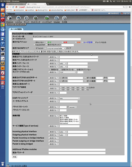This screenshot has height=167, width=132.
Task: Select Log packet action radio
Action: (x=34, y=45)
